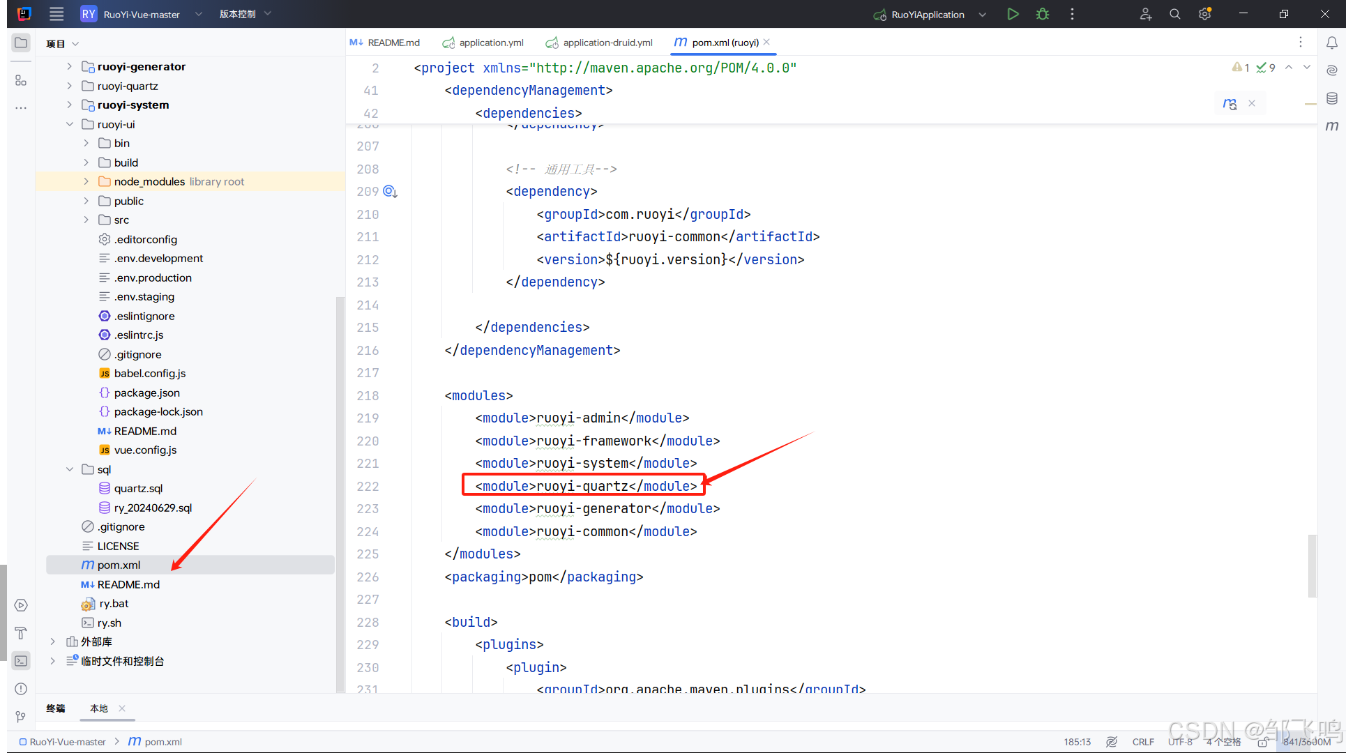Open the inspection warnings widget
The width and height of the screenshot is (1346, 753).
point(1253,68)
